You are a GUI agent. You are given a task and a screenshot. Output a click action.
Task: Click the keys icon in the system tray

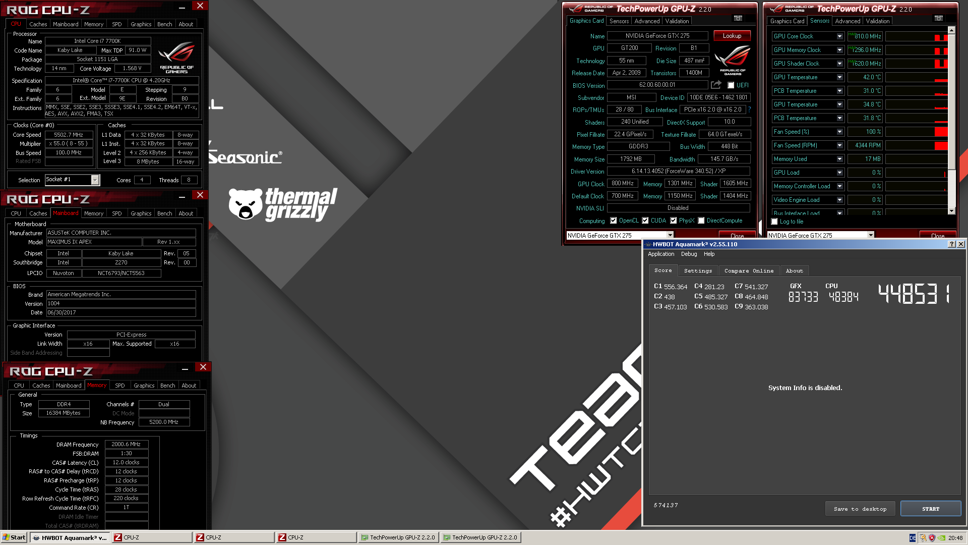click(923, 538)
